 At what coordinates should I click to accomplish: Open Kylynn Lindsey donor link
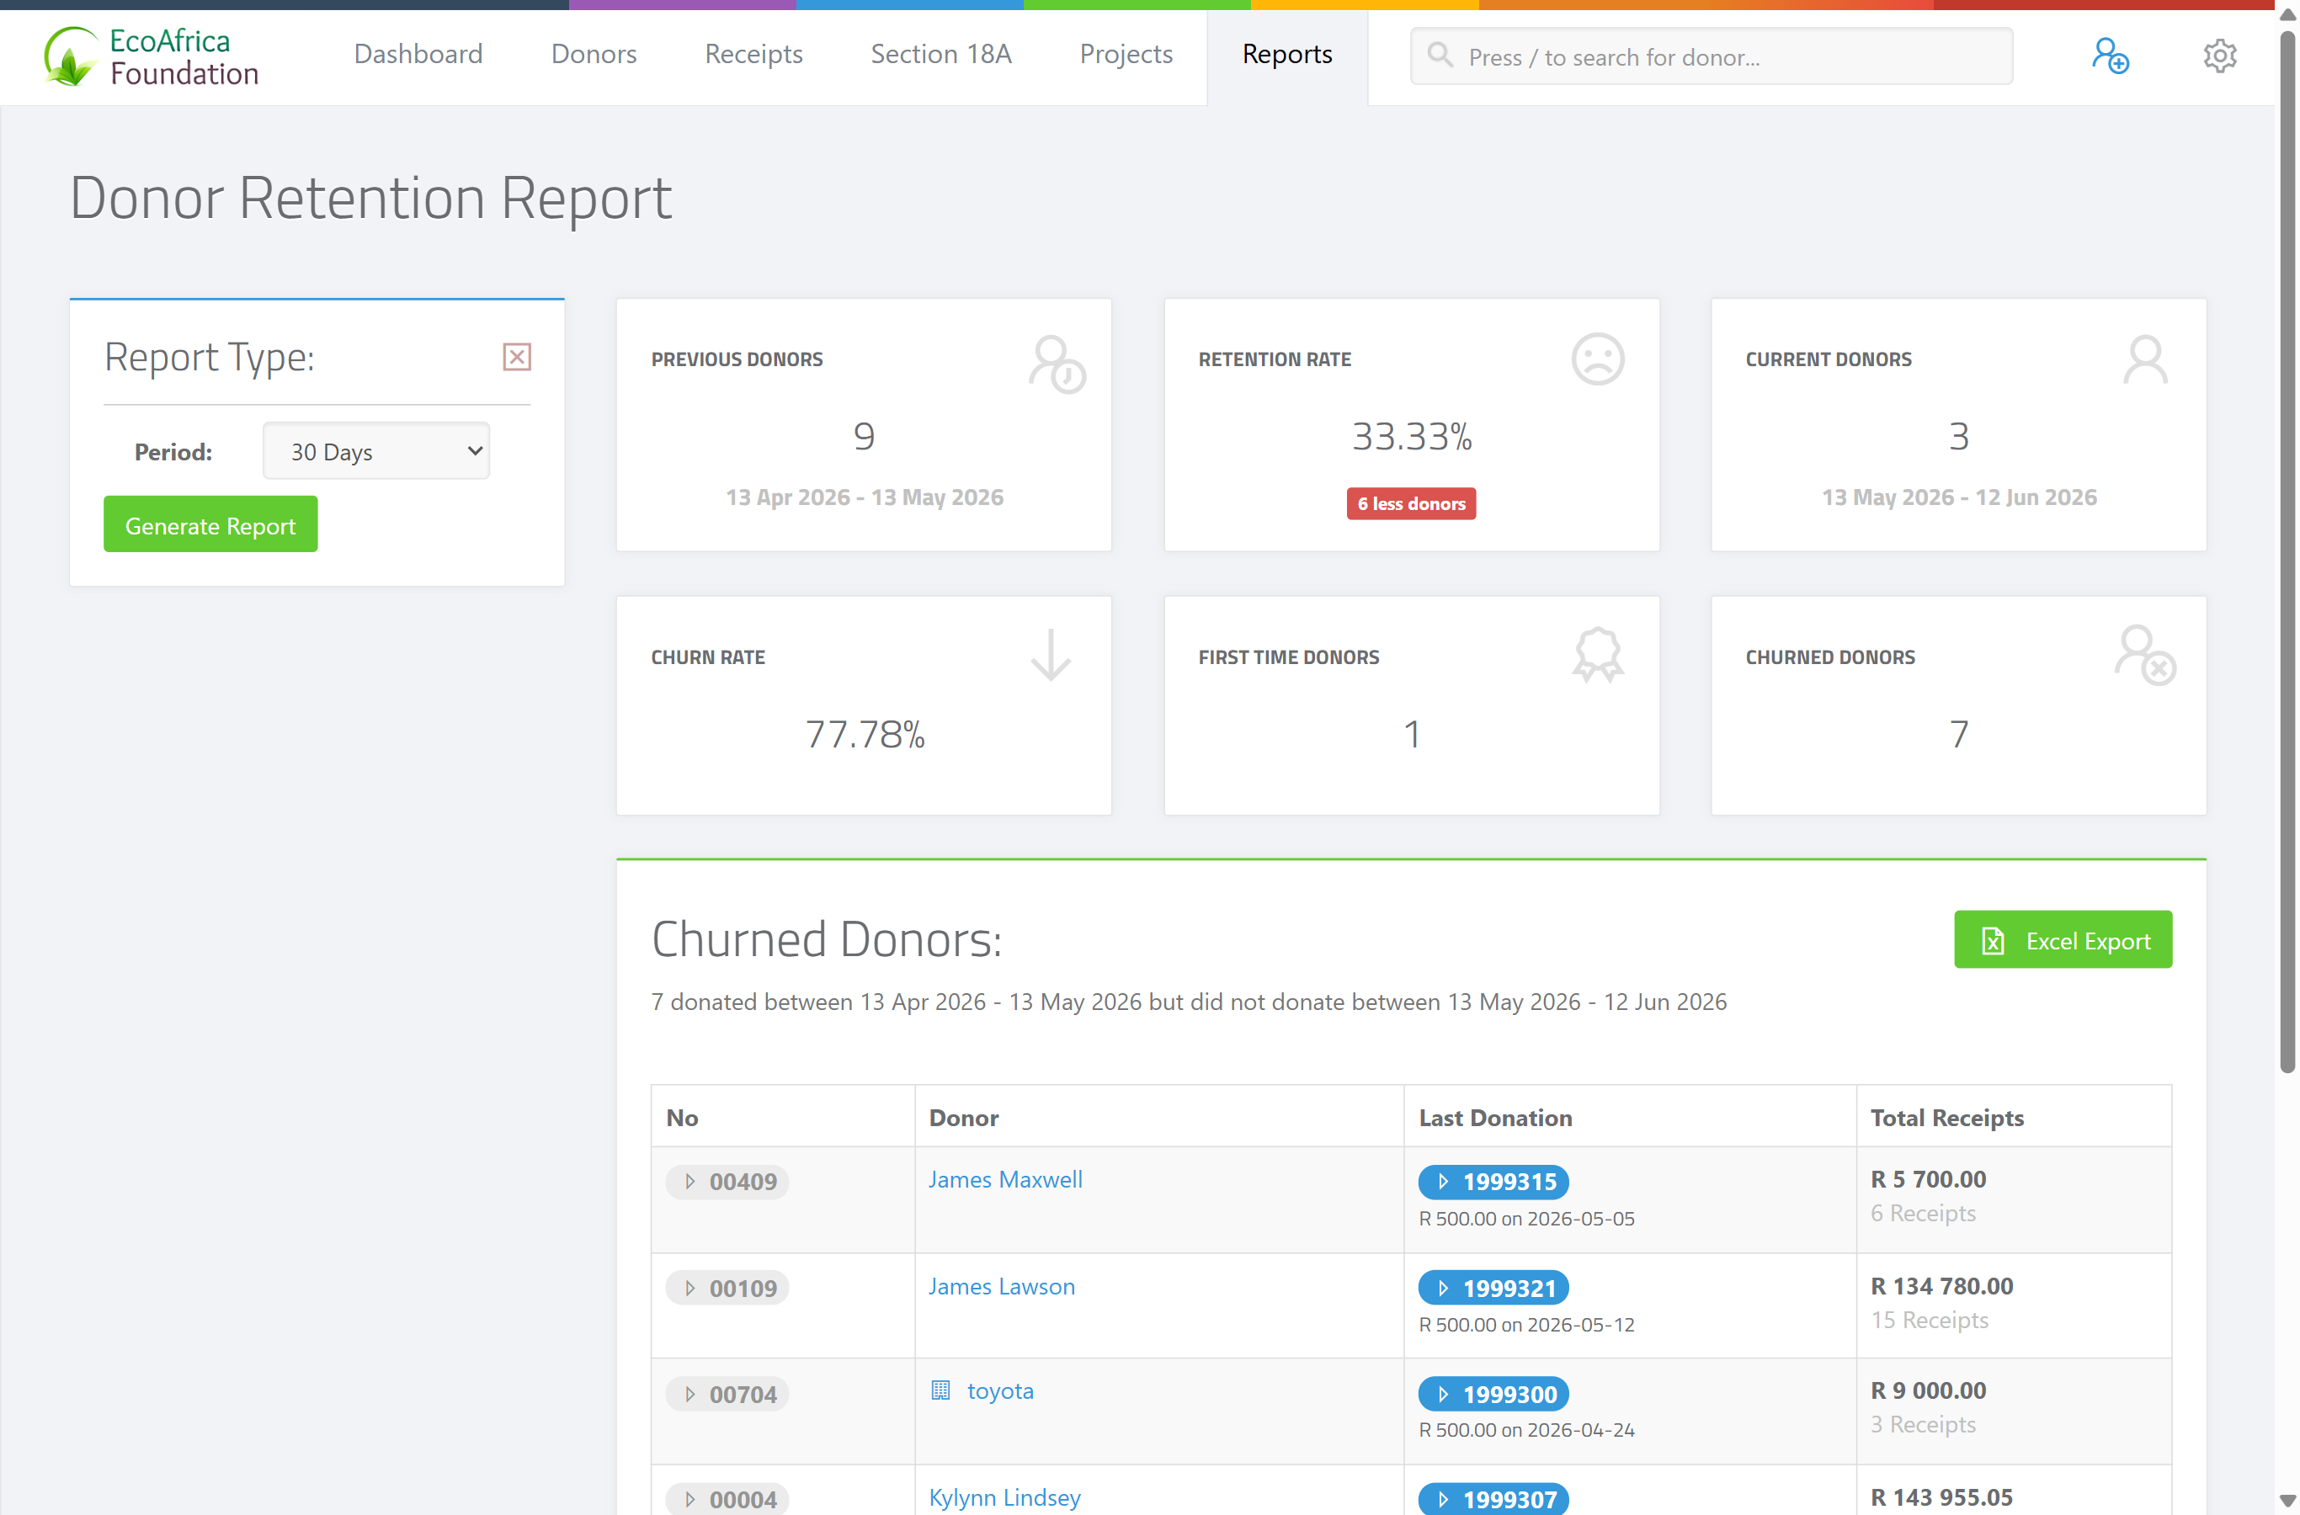1005,1497
